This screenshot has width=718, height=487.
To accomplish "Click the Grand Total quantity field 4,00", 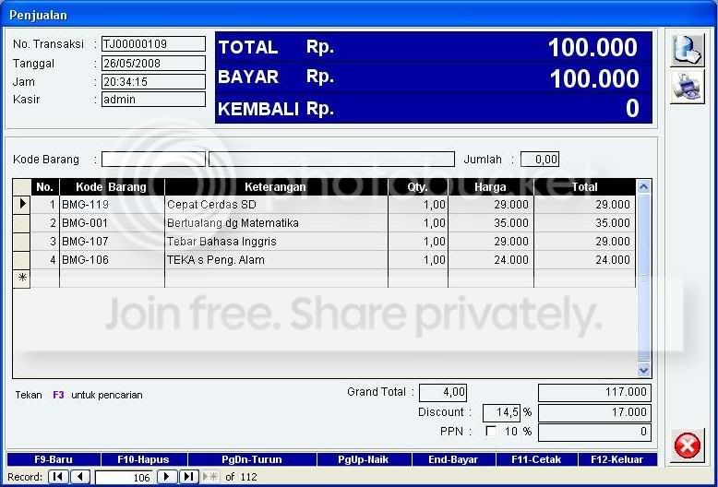I will (x=443, y=393).
